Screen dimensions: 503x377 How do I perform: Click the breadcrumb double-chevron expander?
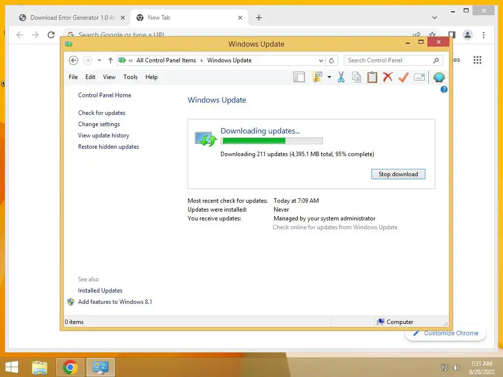tap(131, 60)
